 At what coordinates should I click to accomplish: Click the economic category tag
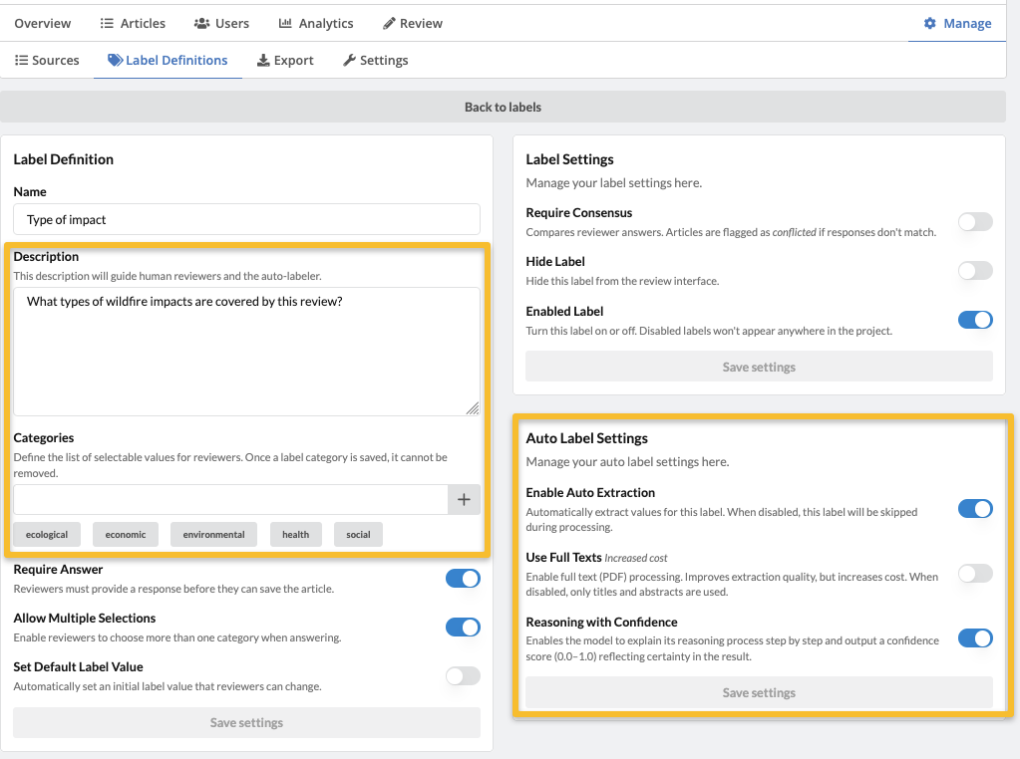tap(126, 534)
